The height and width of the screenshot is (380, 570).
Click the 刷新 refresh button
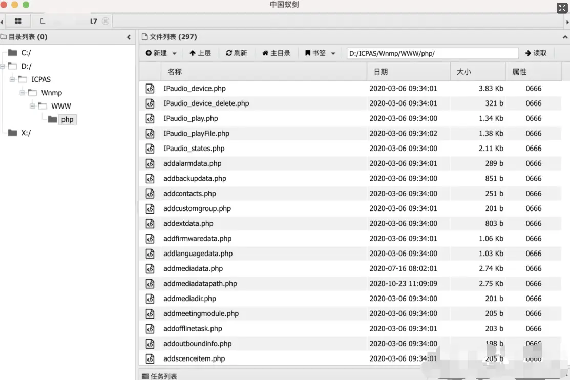(x=237, y=53)
